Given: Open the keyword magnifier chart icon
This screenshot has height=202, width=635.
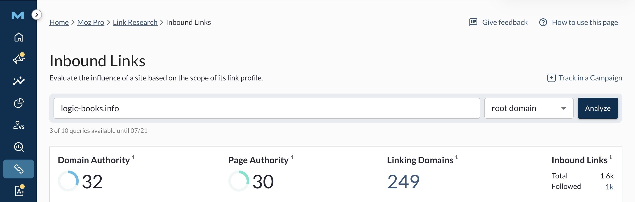Looking at the screenshot, I should coord(19,147).
